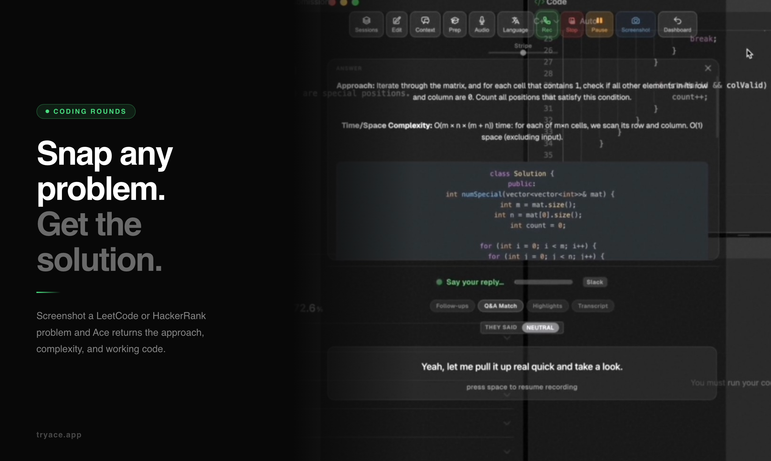The image size is (771, 461).
Task: Click the red Stop button
Action: [571, 25]
